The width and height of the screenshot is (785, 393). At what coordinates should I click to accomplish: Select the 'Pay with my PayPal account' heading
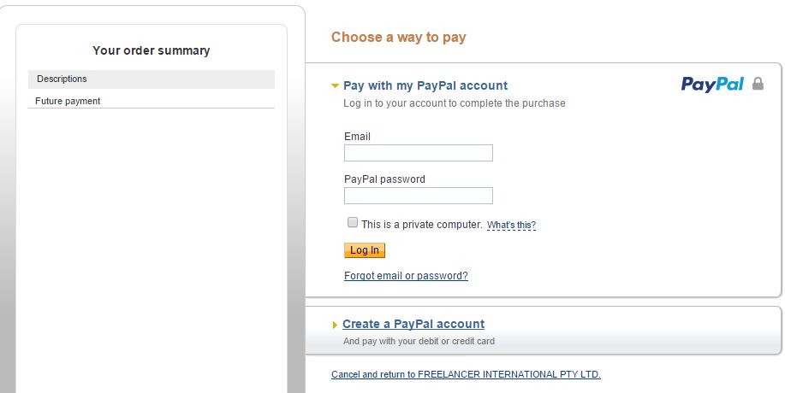[x=425, y=85]
